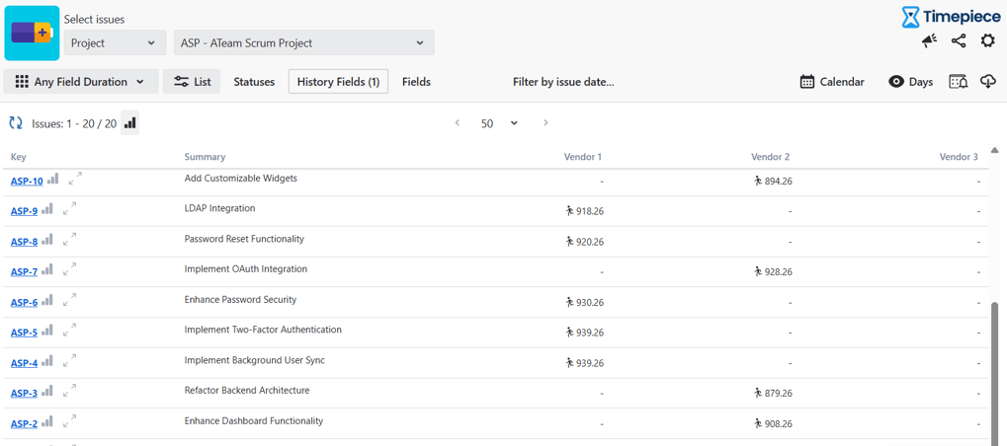The height and width of the screenshot is (446, 1007).
Task: Click bar chart icon next to ASP-6
Action: tap(47, 301)
